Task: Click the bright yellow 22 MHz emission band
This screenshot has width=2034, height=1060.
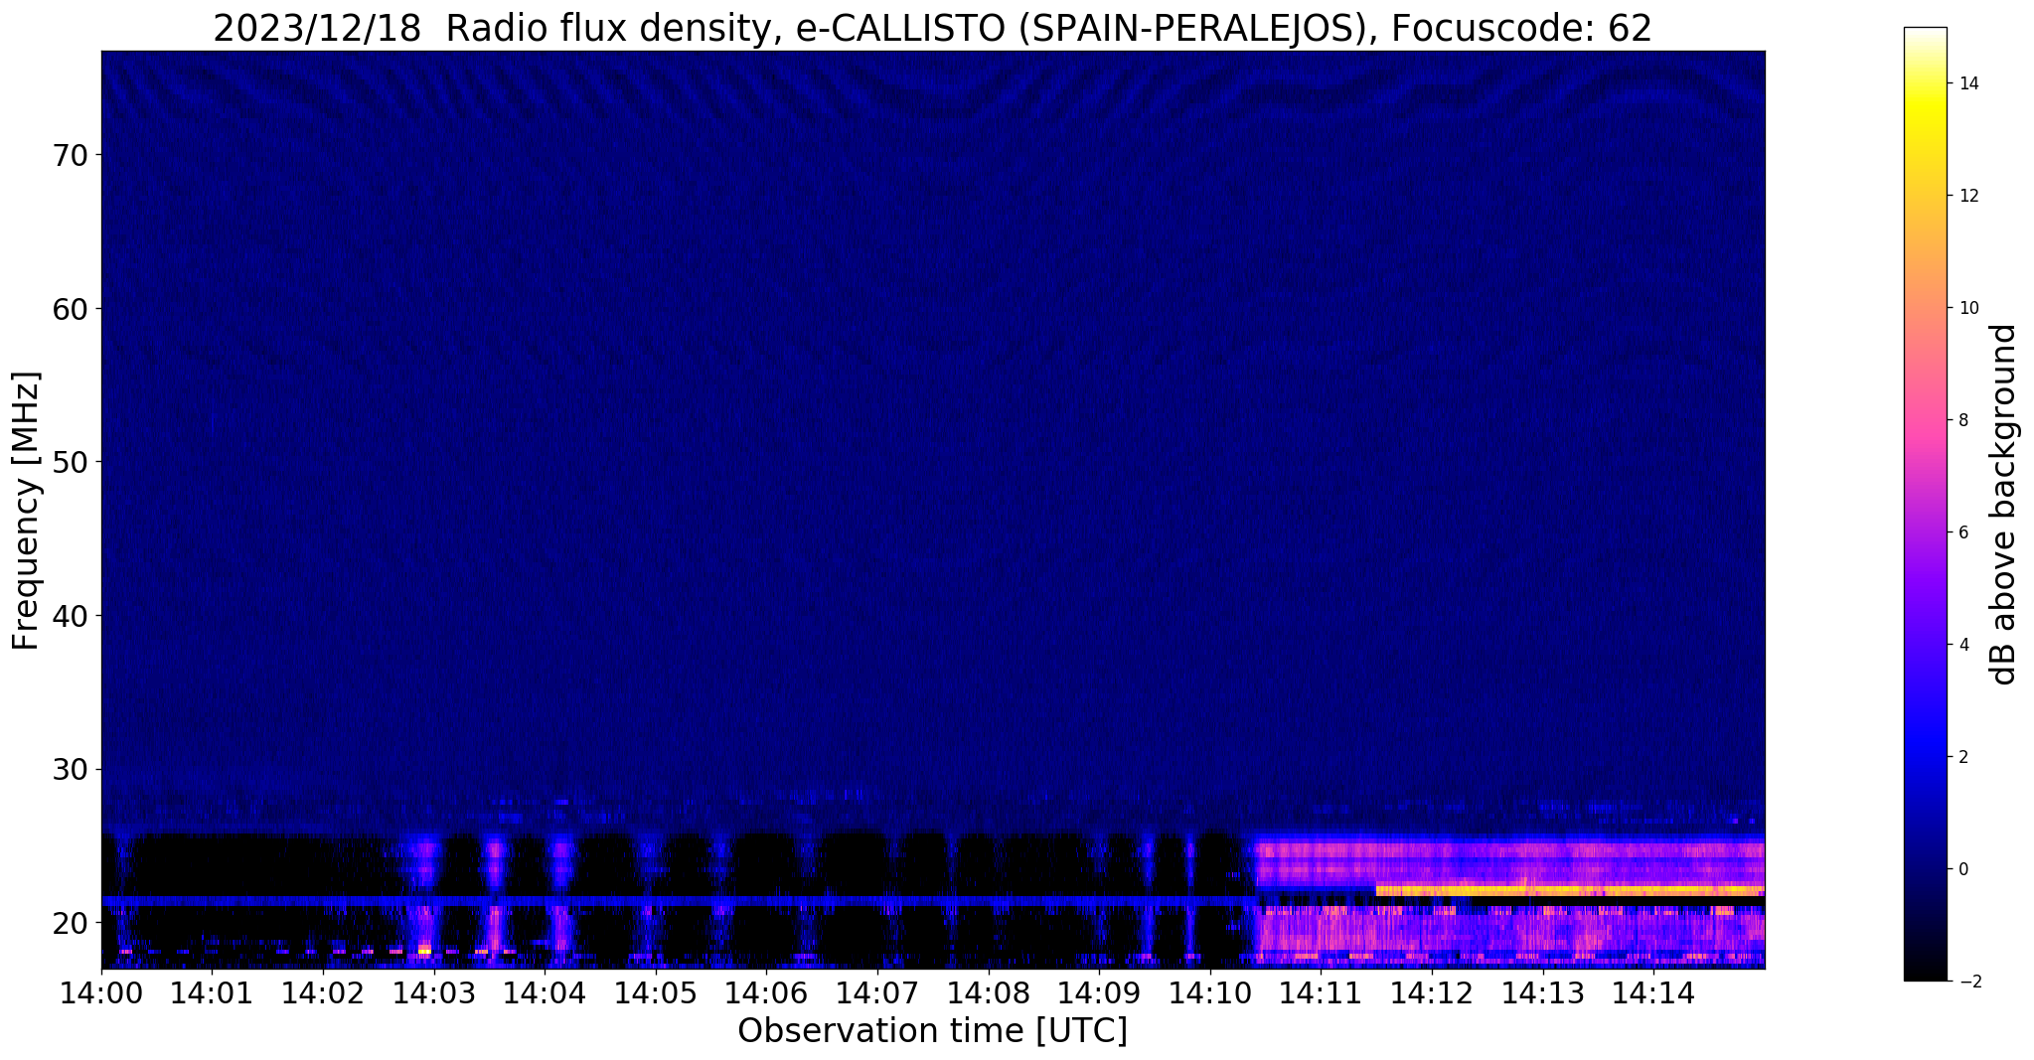Action: 1570,890
